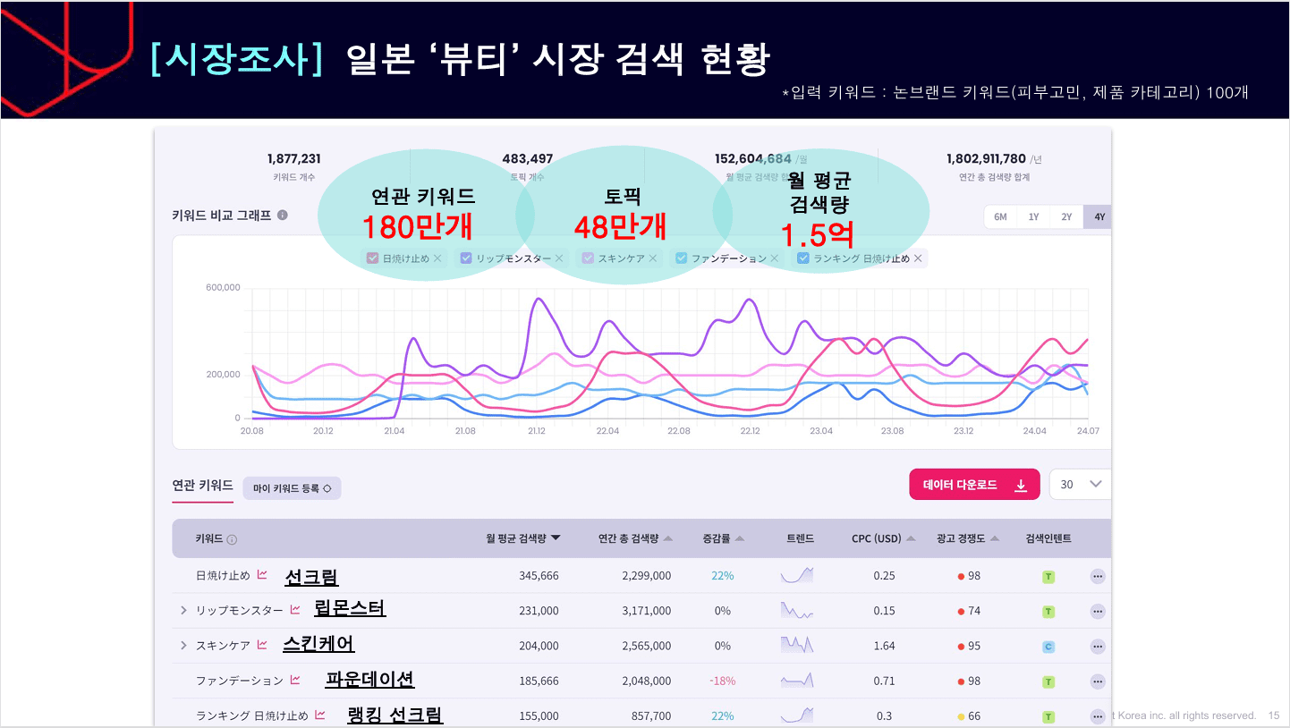1290x728 pixels.
Task: Click the 3,171,000 annual search value
Action: (646, 611)
